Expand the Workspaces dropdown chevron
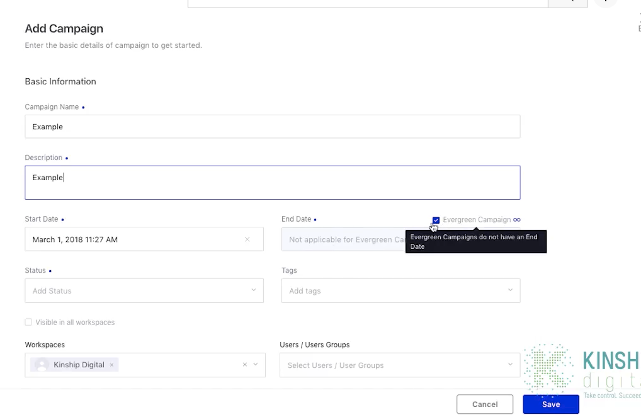Screen dimensions: 641x417 256,365
